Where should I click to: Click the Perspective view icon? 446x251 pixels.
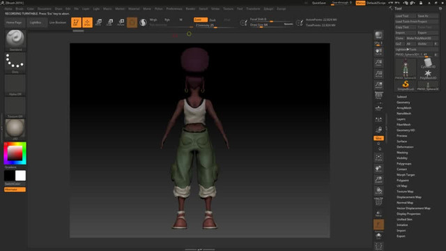point(378,96)
